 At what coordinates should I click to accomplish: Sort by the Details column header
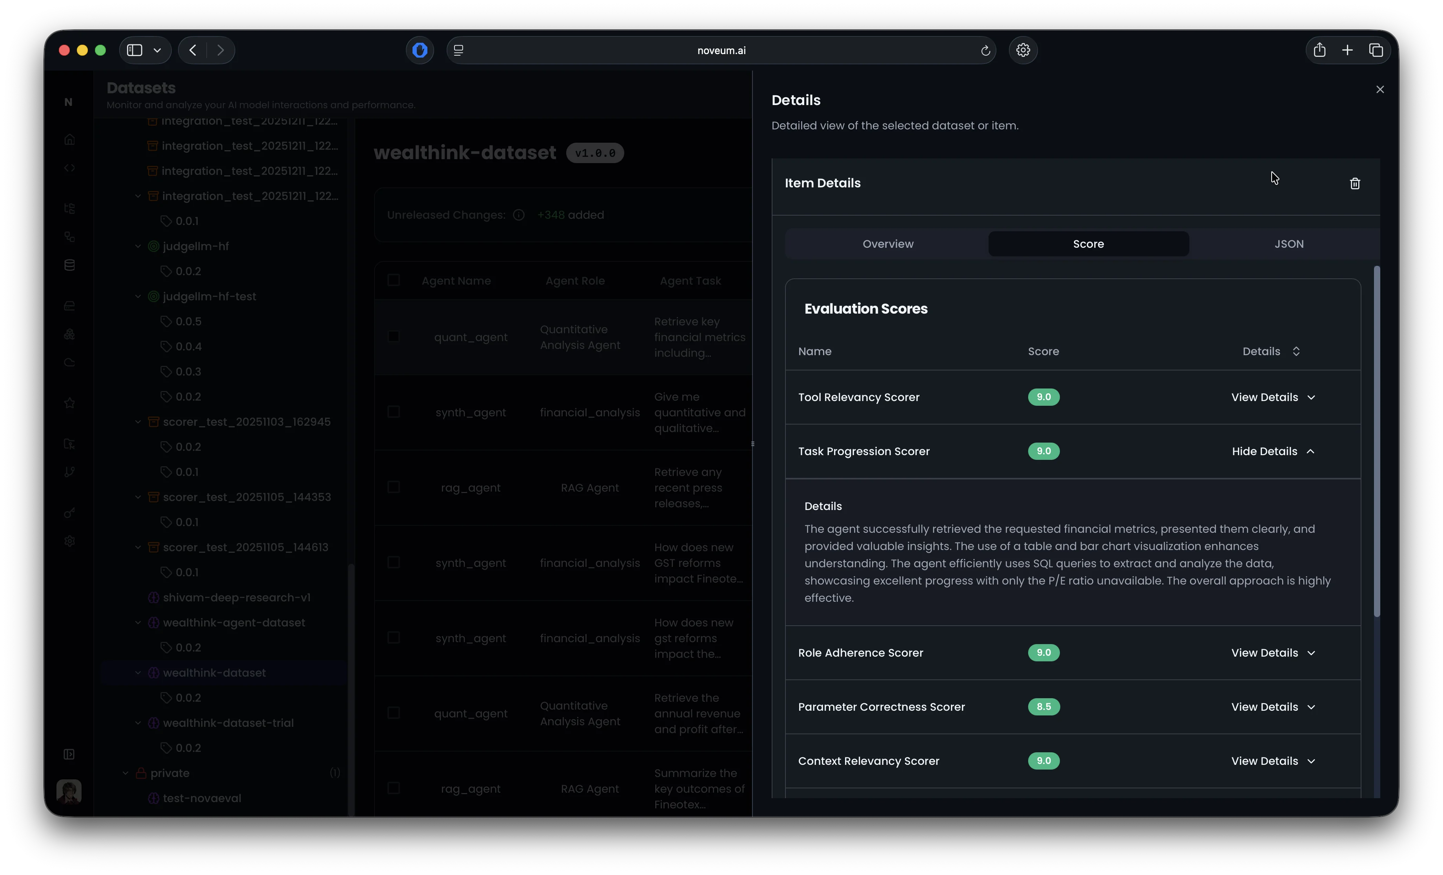point(1271,351)
